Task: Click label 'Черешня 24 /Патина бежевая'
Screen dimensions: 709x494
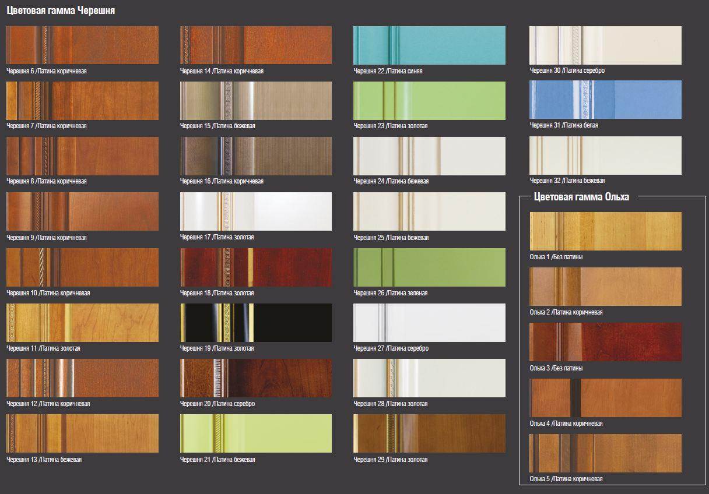Action: point(391,181)
